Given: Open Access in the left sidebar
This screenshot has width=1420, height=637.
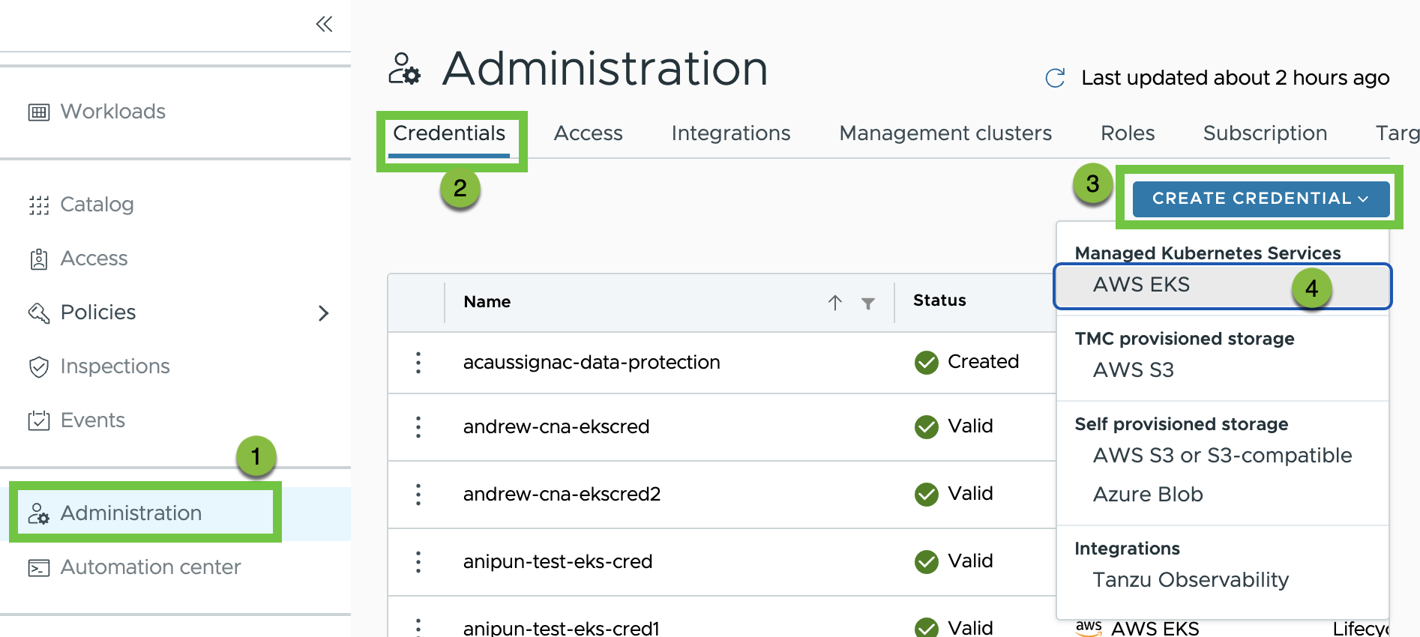Looking at the screenshot, I should [94, 259].
